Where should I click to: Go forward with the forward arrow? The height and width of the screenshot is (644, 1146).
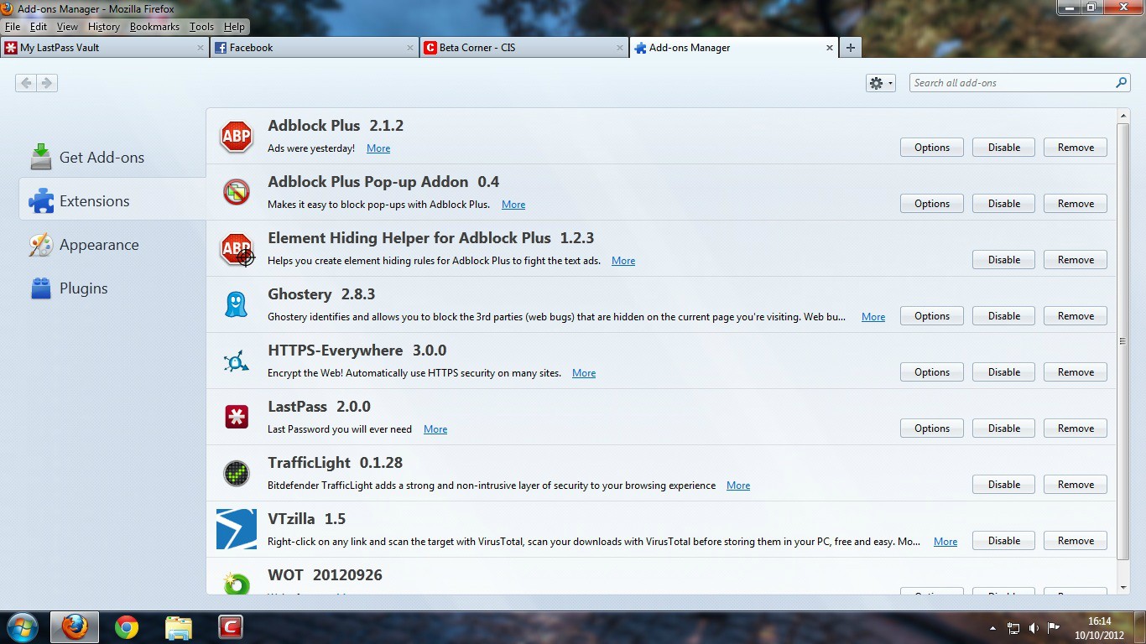[x=47, y=82]
